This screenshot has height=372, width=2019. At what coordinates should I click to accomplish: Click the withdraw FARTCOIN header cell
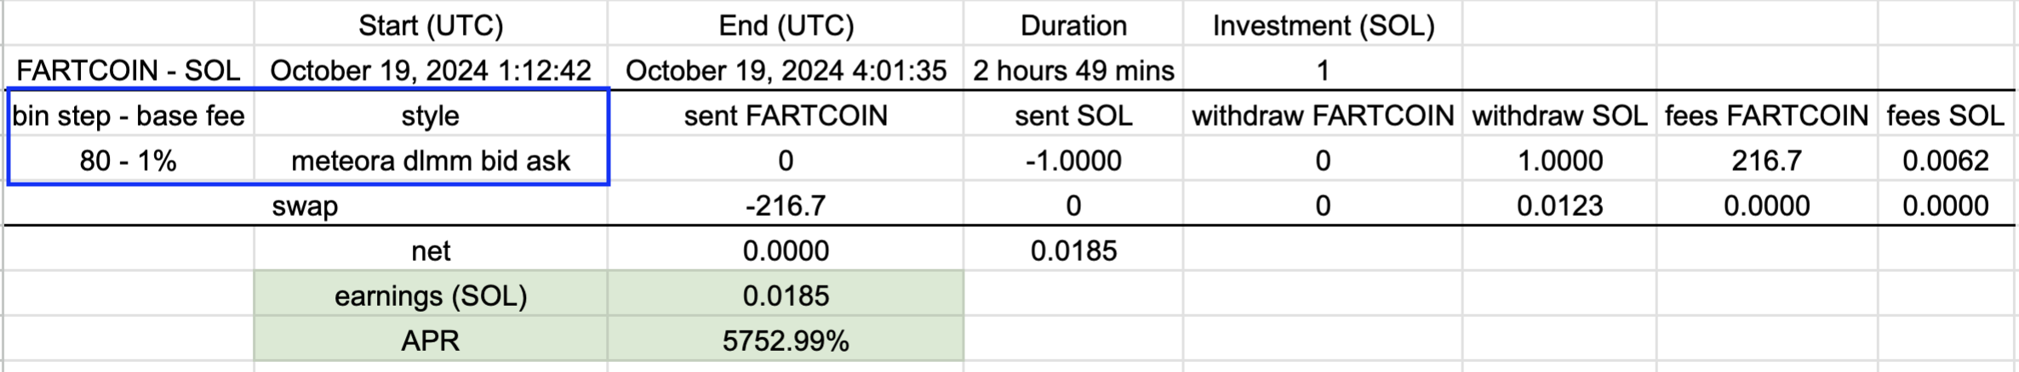[x=1323, y=116]
